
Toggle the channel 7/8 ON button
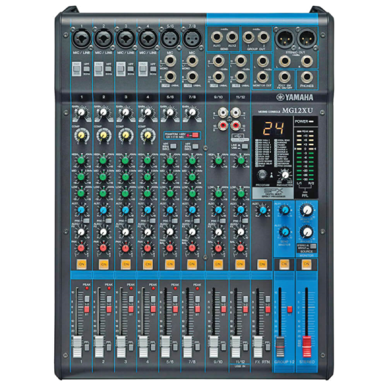click(x=192, y=264)
